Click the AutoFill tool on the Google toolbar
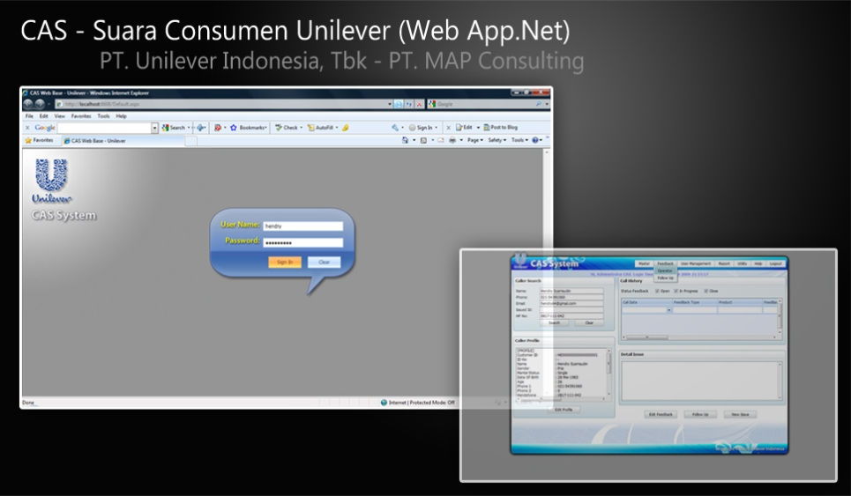Viewport: 851px width, 496px height. click(x=320, y=128)
